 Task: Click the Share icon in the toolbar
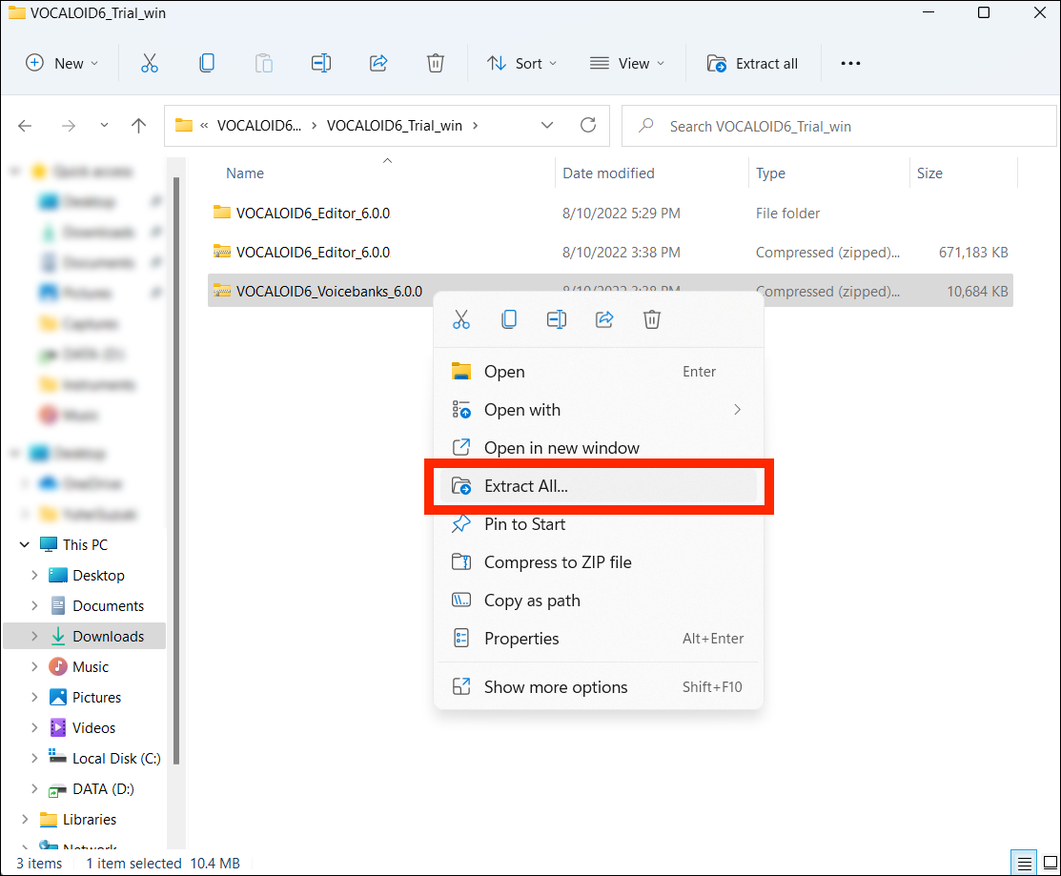(x=378, y=63)
